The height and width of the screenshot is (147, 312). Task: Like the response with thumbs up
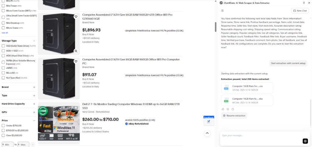click(223, 109)
